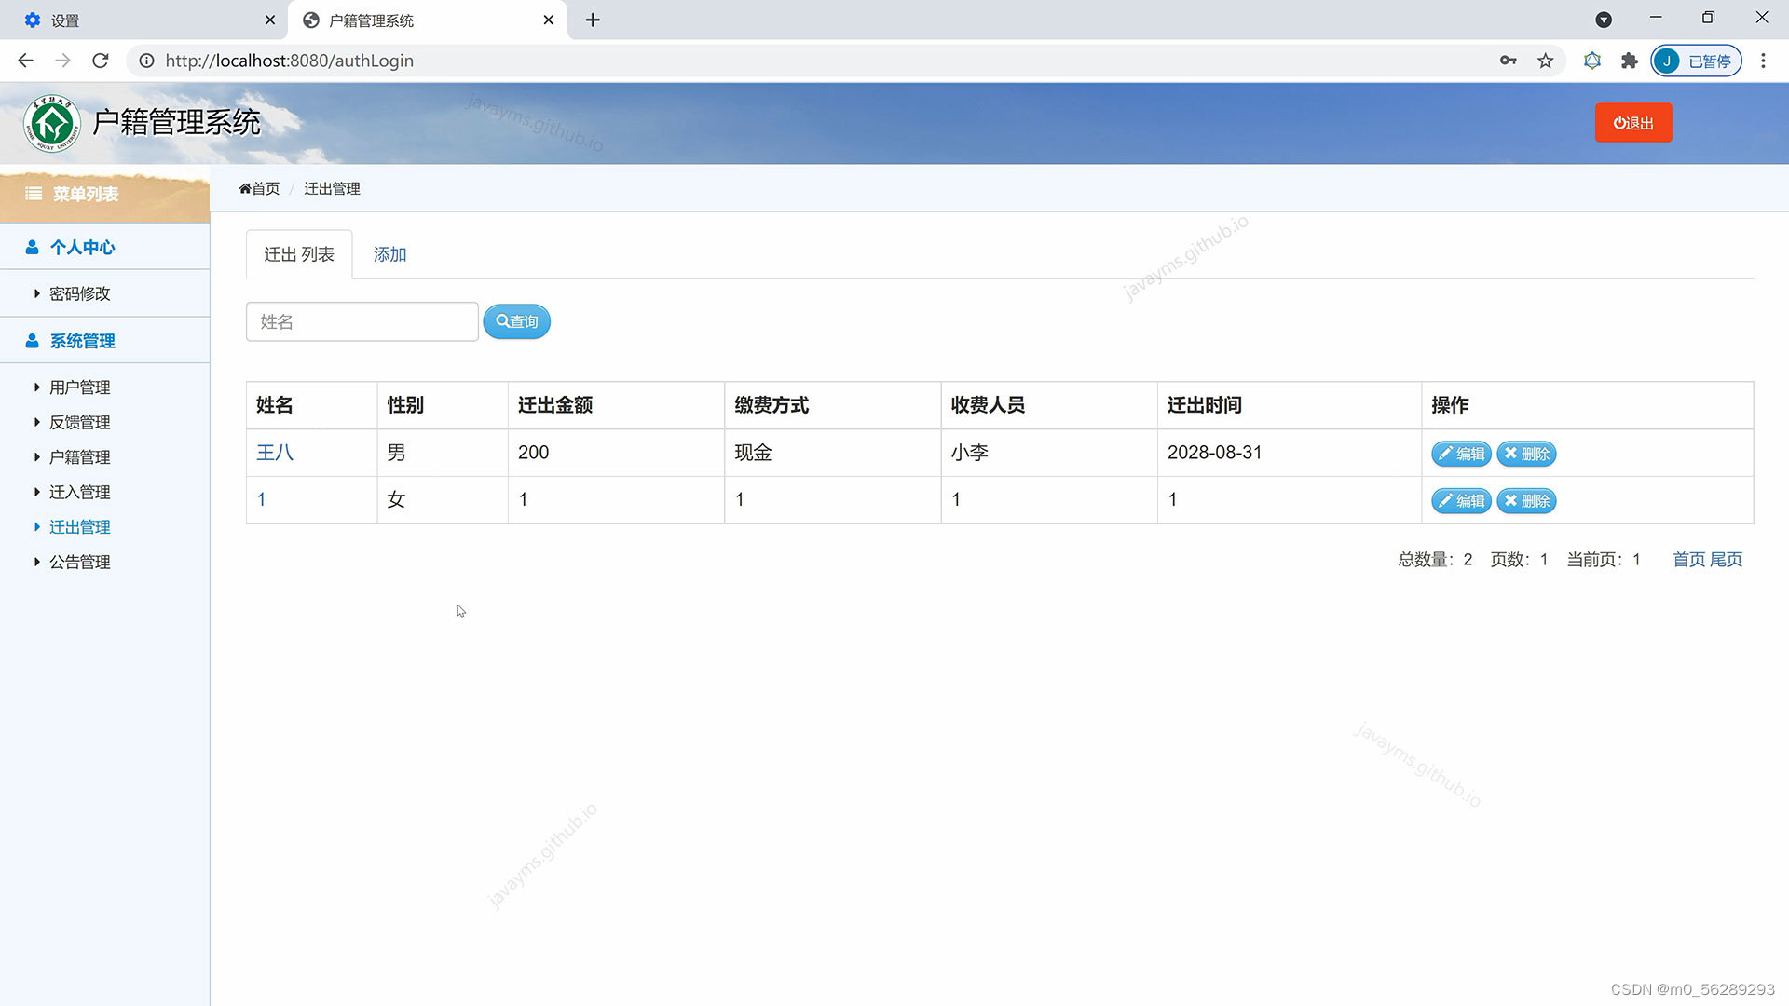The height and width of the screenshot is (1006, 1789).
Task: Reload the page with the refresh icon
Action: (101, 61)
